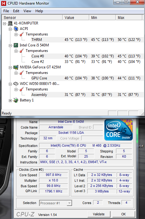Open the View menu
This screenshot has height=219, width=145.
tap(27, 11)
